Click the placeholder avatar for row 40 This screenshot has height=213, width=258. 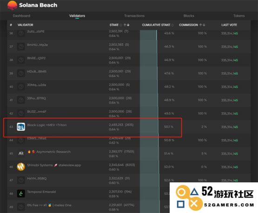tap(21, 87)
